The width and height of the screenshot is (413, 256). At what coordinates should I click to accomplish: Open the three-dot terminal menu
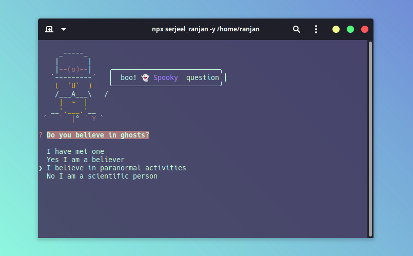(316, 29)
